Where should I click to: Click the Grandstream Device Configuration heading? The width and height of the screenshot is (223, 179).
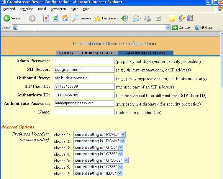click(114, 44)
